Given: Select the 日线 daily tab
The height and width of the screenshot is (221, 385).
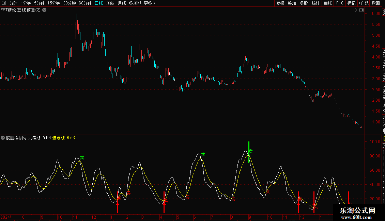Looking at the screenshot, I should click(x=99, y=3).
